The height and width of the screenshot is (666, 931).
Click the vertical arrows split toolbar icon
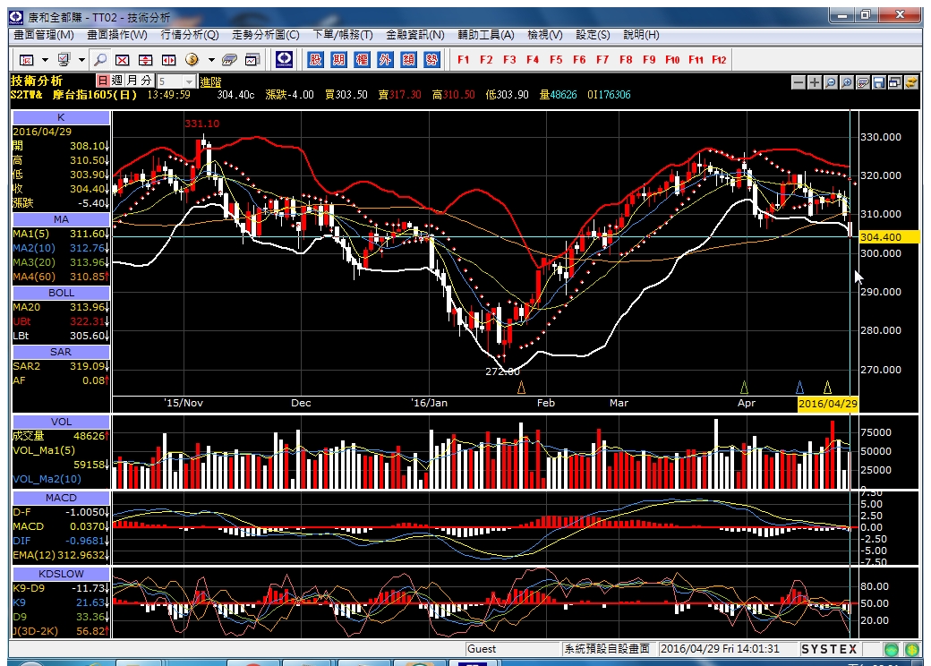click(x=145, y=59)
